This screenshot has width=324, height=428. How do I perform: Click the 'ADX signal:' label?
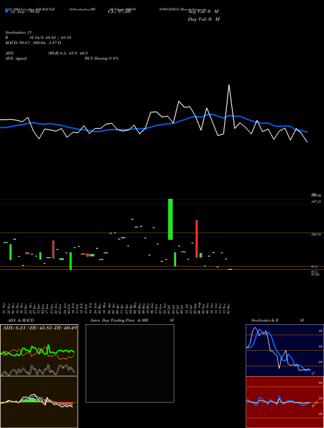coord(16,58)
